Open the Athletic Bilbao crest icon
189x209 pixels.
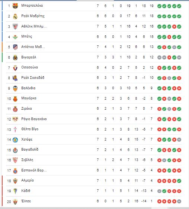click(x=15, y=26)
